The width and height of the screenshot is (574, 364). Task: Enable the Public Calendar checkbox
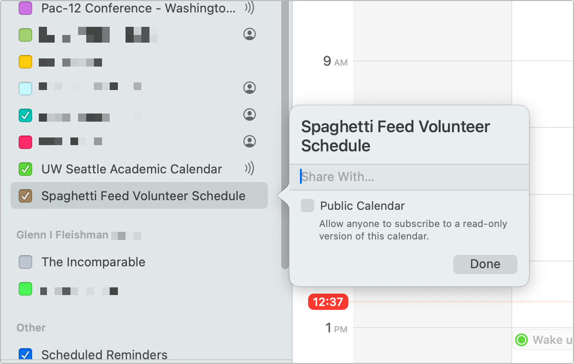[308, 206]
